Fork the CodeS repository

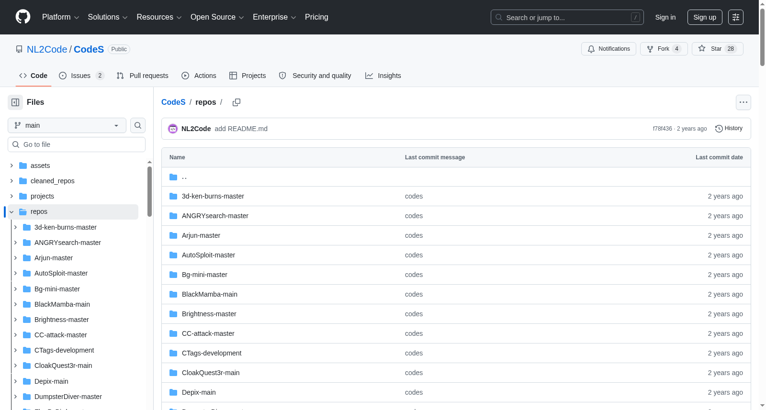pos(664,49)
